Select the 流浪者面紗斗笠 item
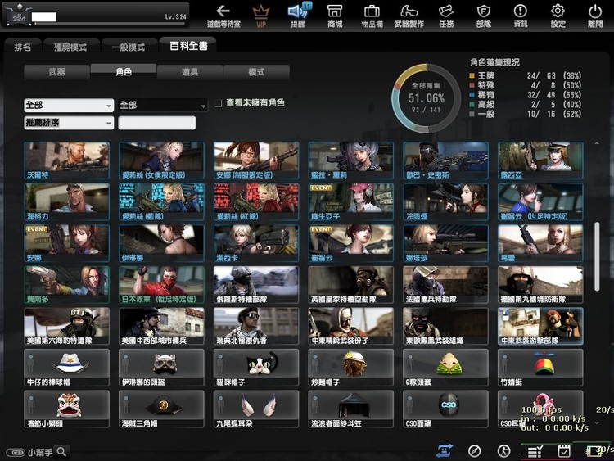This screenshot has width=614, height=461. 351,409
